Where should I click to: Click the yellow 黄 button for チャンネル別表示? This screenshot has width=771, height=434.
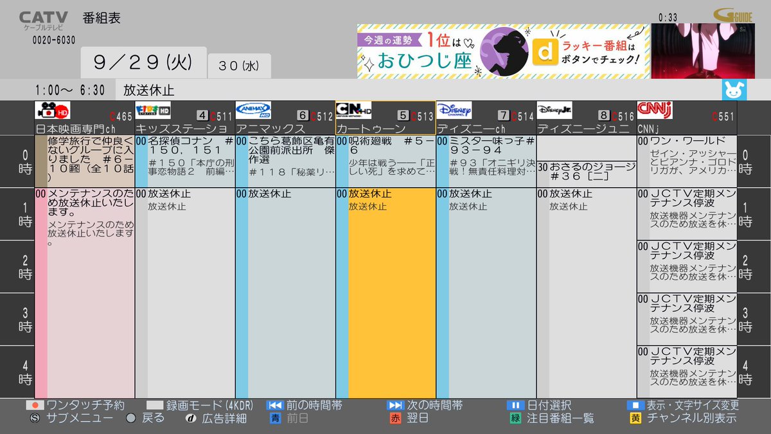tap(635, 419)
